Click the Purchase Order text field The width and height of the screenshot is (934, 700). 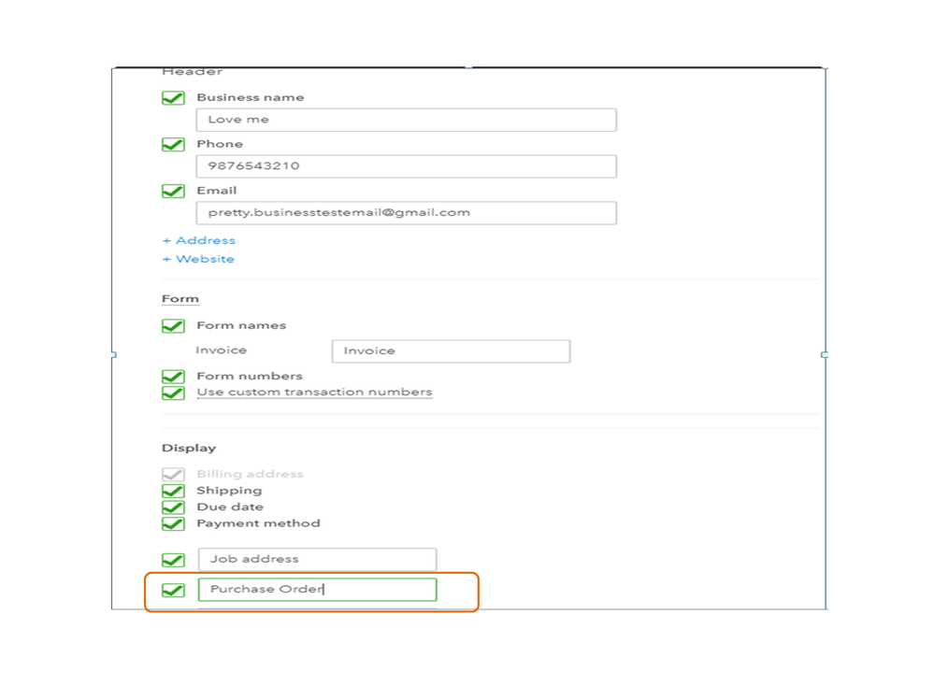(317, 590)
